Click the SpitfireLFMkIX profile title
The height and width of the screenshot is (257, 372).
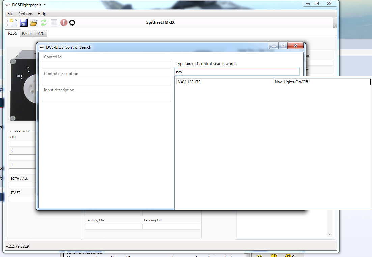[161, 22]
